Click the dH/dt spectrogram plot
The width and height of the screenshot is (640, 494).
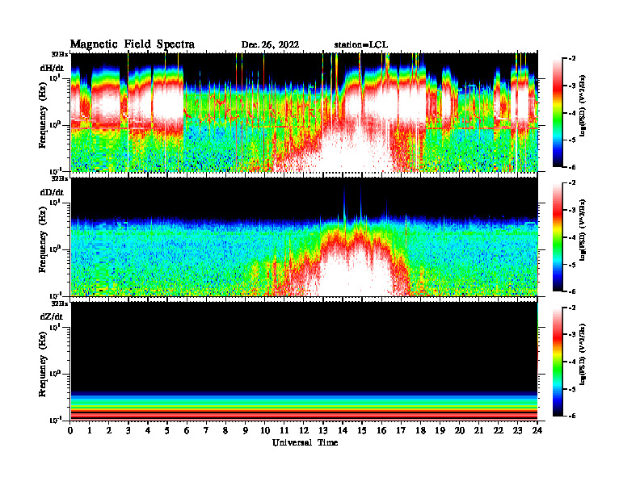[x=304, y=112]
